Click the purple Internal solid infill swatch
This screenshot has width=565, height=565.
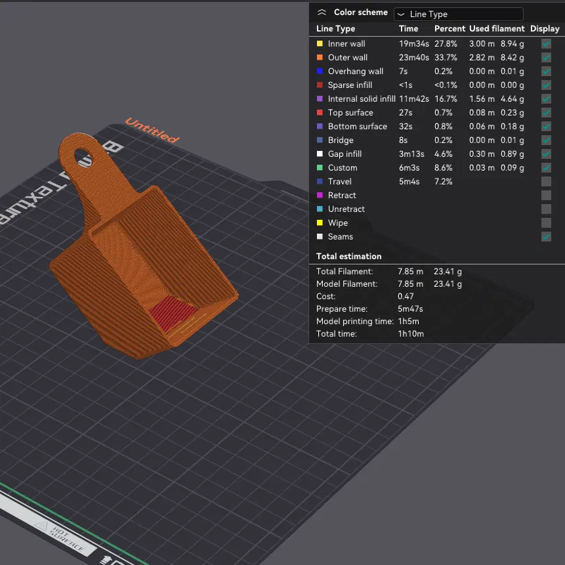[x=320, y=98]
